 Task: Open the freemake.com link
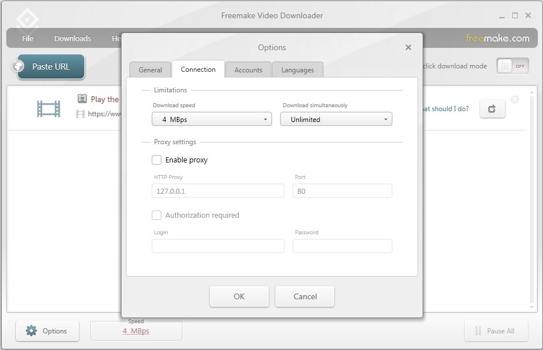coord(497,38)
